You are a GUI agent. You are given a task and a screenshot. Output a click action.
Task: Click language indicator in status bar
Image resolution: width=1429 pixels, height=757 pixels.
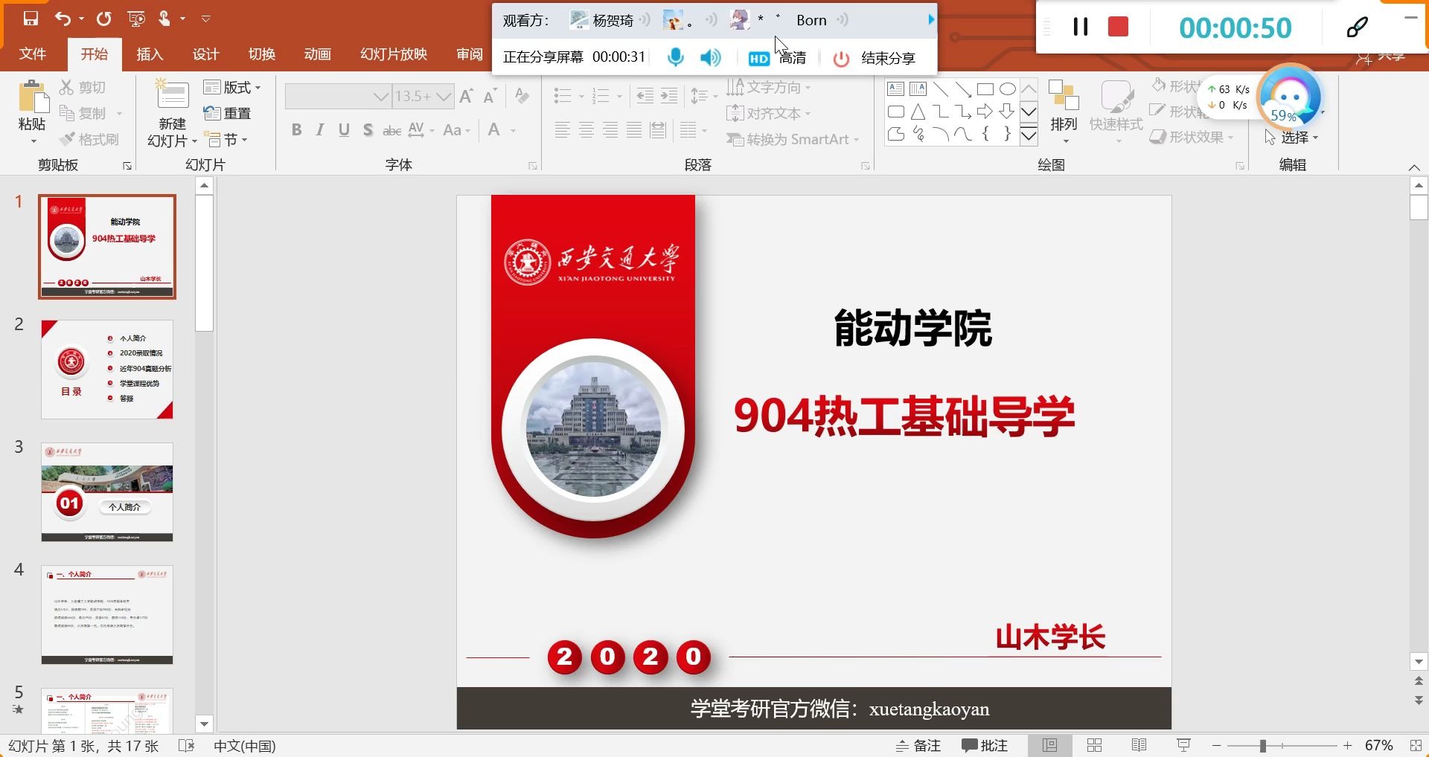[x=244, y=746]
